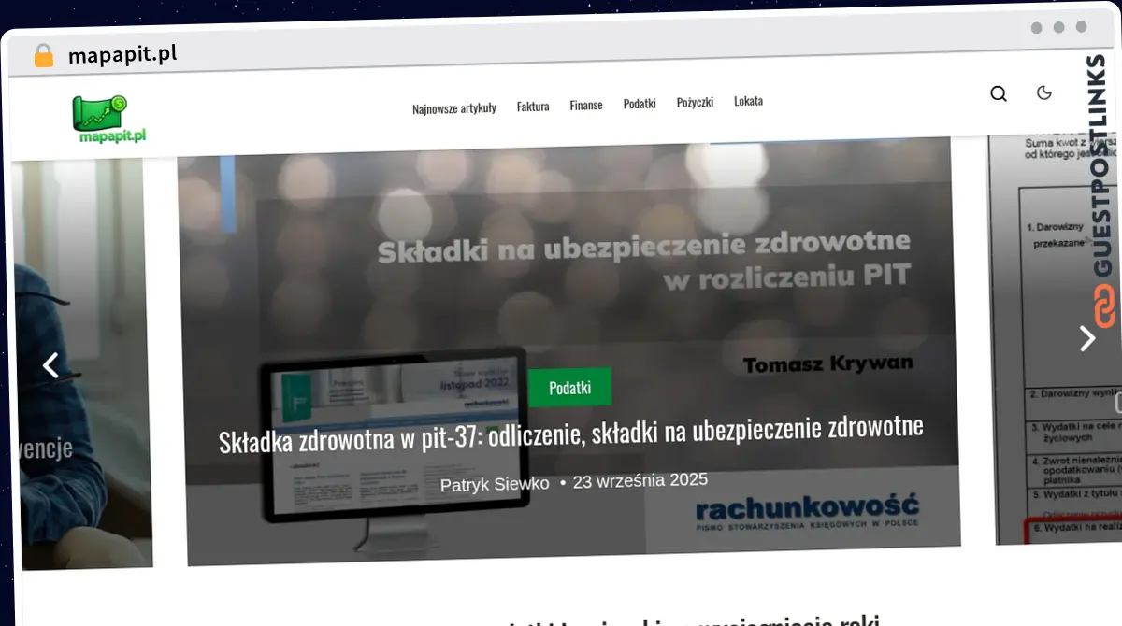Viewport: 1122px width, 626px height.
Task: Open author Patryk Siewko link
Action: pyautogui.click(x=495, y=484)
